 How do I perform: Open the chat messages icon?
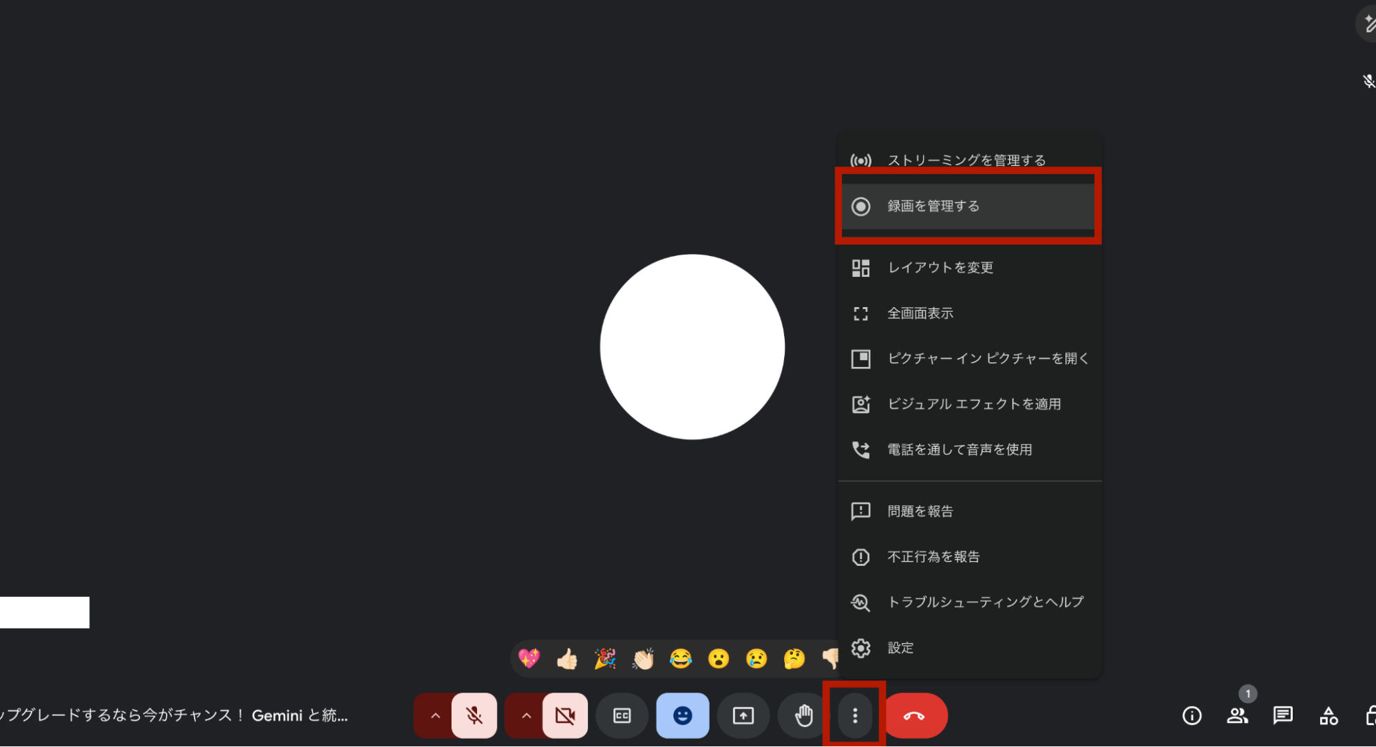pyautogui.click(x=1283, y=716)
